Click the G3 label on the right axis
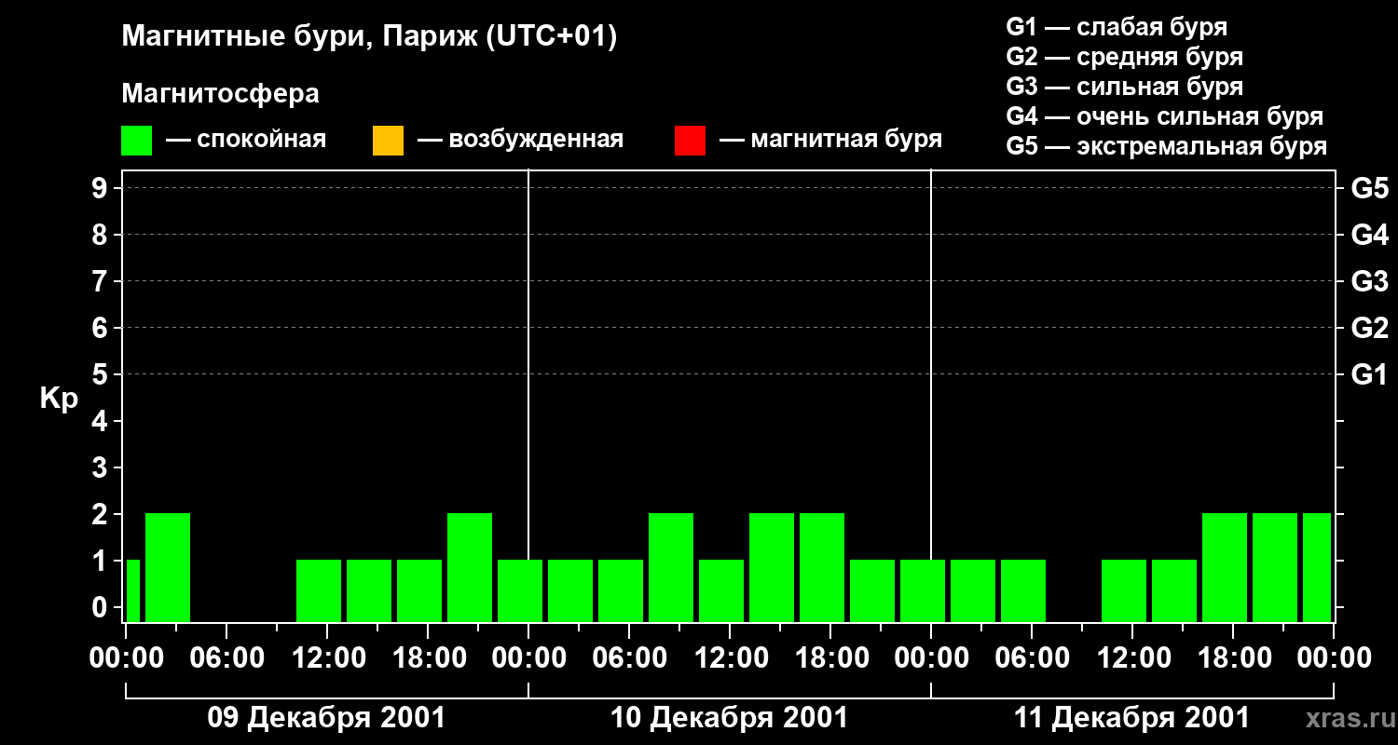Image resolution: width=1398 pixels, height=745 pixels. point(1369,282)
